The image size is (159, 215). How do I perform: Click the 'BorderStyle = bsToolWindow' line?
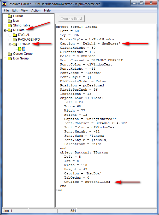87,39
